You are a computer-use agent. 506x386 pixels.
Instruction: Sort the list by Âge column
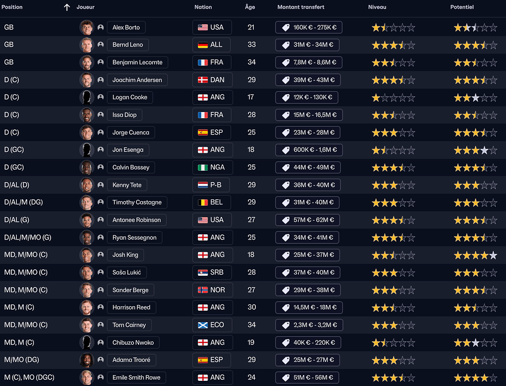250,7
